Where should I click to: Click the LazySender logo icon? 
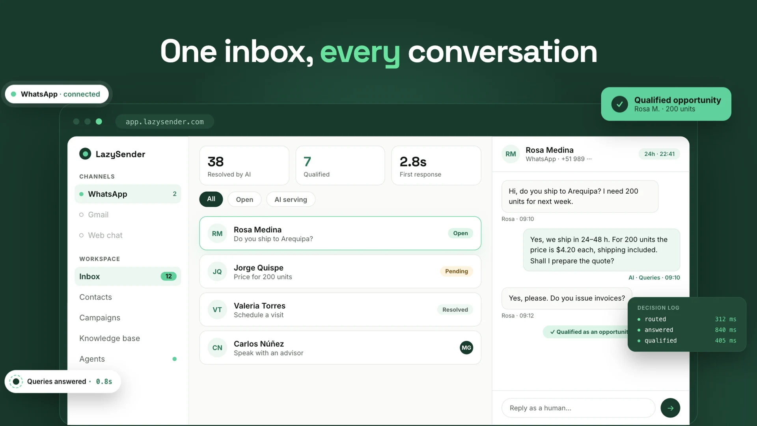tap(85, 154)
